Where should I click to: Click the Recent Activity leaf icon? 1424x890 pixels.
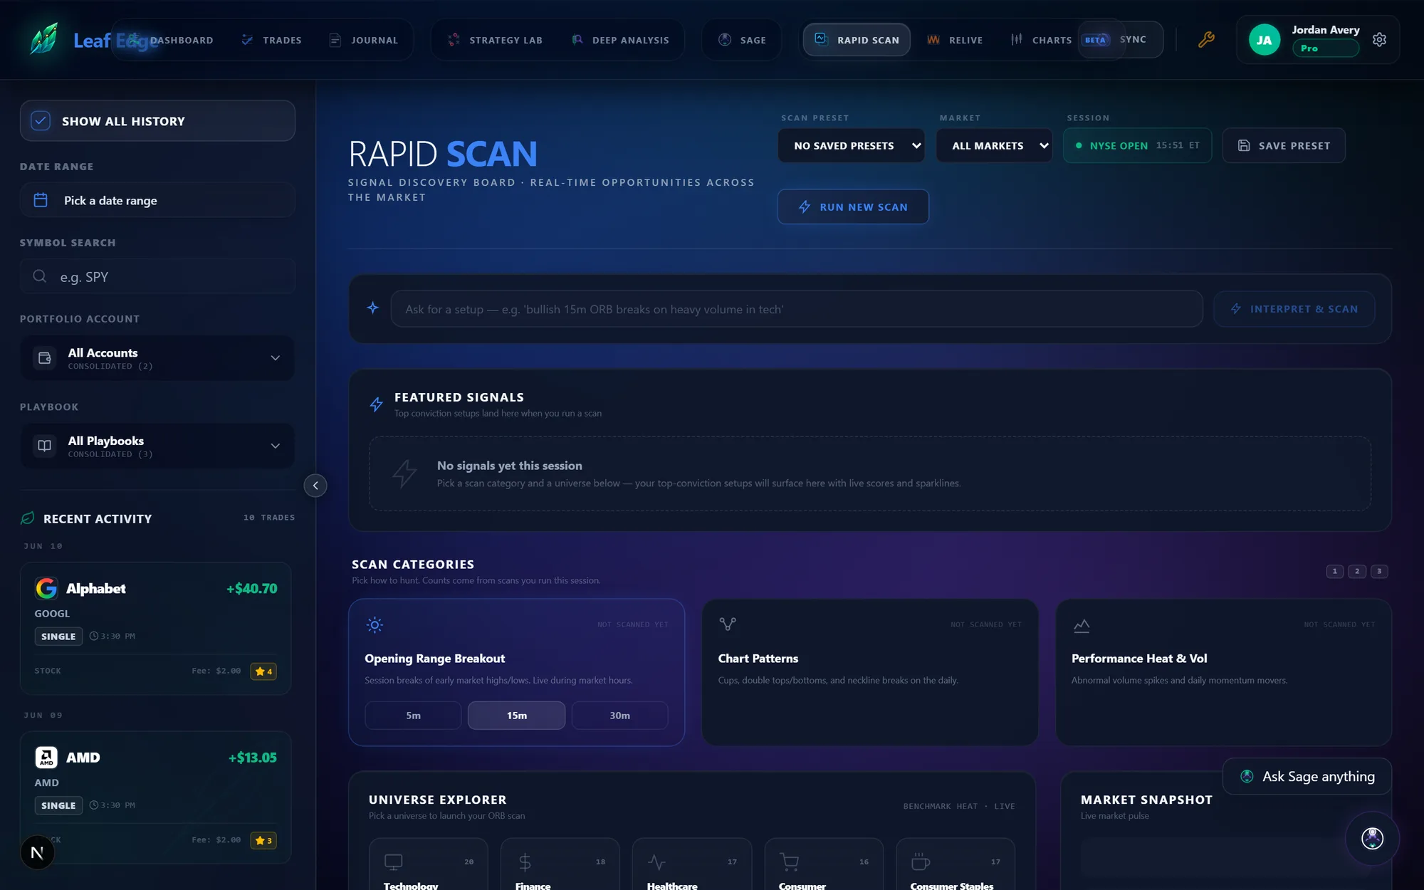point(28,518)
